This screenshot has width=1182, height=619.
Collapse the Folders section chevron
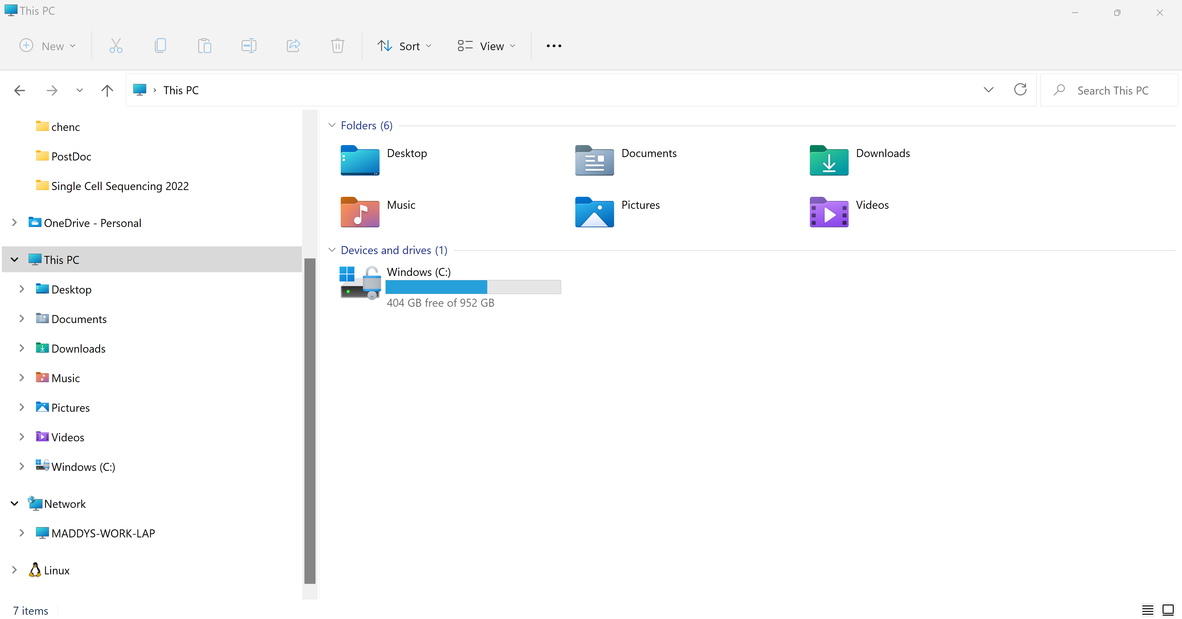click(x=332, y=125)
